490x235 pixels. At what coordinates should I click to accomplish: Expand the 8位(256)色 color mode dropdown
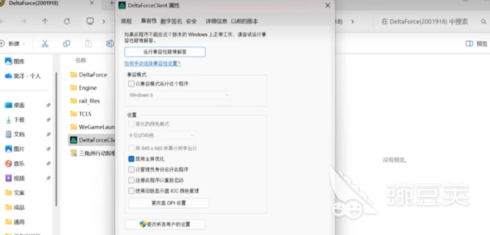click(x=161, y=135)
